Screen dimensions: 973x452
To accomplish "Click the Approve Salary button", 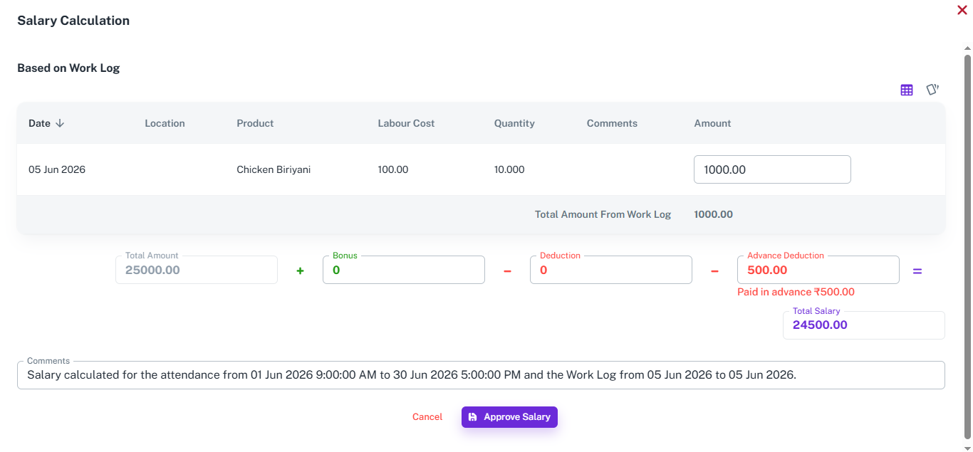I will [x=509, y=417].
